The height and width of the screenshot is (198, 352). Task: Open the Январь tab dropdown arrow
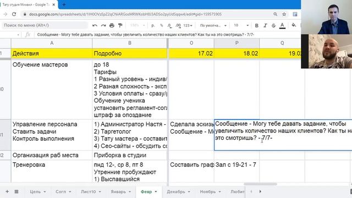tap(130, 192)
